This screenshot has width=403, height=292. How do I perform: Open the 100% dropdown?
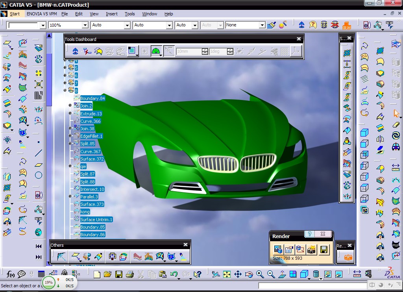coord(85,25)
